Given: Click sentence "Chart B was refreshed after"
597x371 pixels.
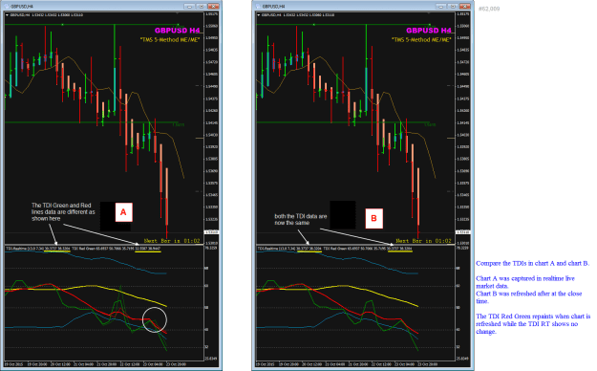Looking at the screenshot, I should (x=529, y=297).
